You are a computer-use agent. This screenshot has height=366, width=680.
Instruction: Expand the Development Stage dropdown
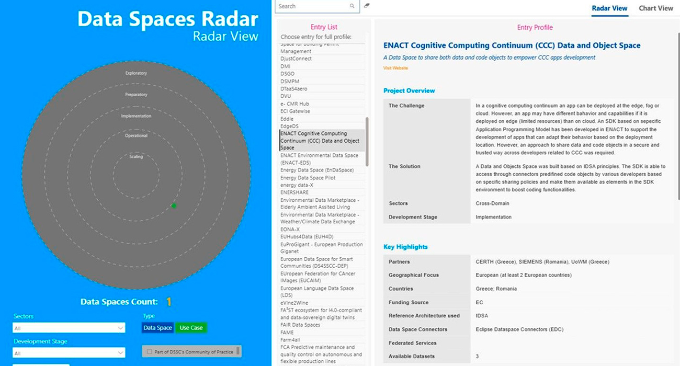[x=69, y=353]
